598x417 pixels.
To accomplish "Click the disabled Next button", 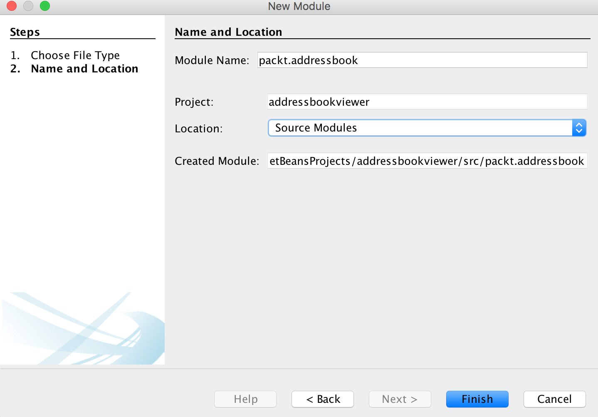I will [400, 399].
